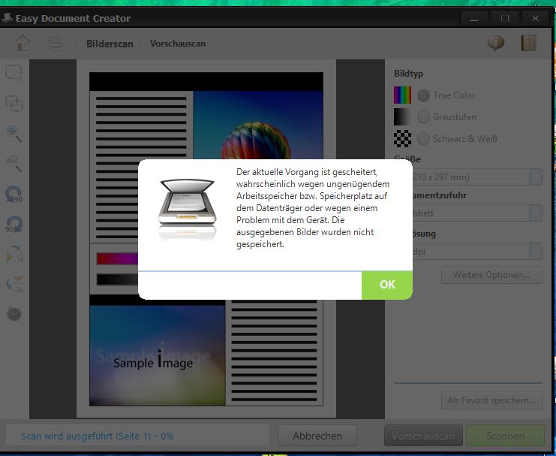Minimize the Easy Document Creator window
Screen dimensions: 556x456
tap(474, 18)
